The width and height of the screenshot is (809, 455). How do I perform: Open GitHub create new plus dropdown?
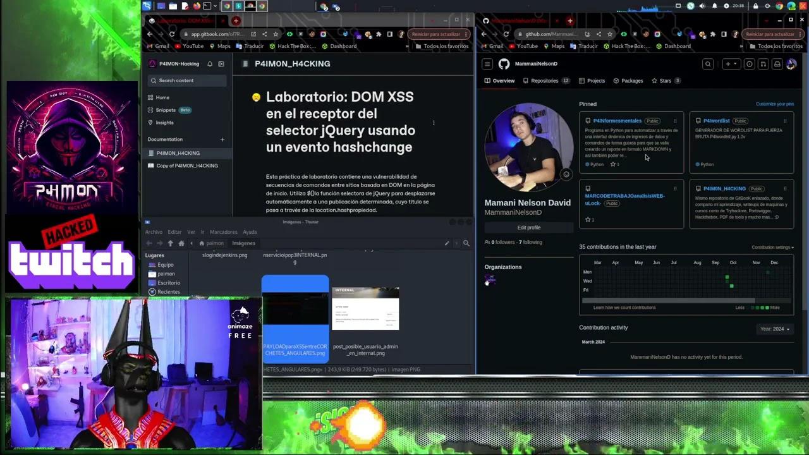pos(731,64)
